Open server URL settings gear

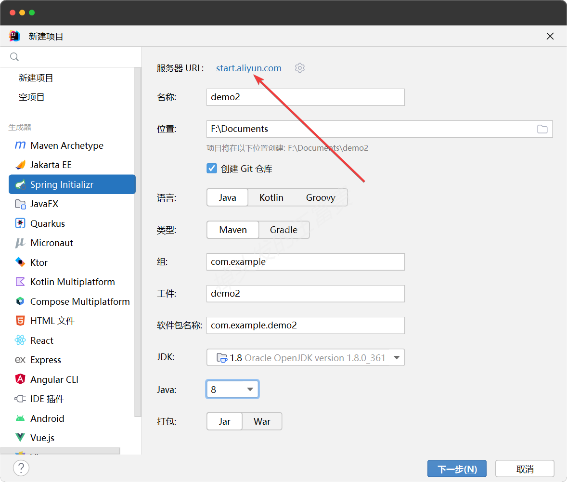[300, 68]
